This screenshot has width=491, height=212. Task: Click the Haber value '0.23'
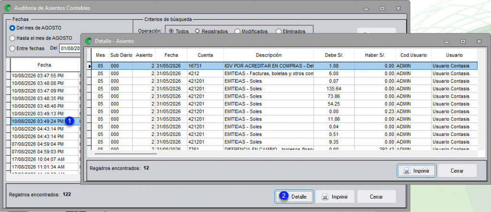click(x=375, y=112)
